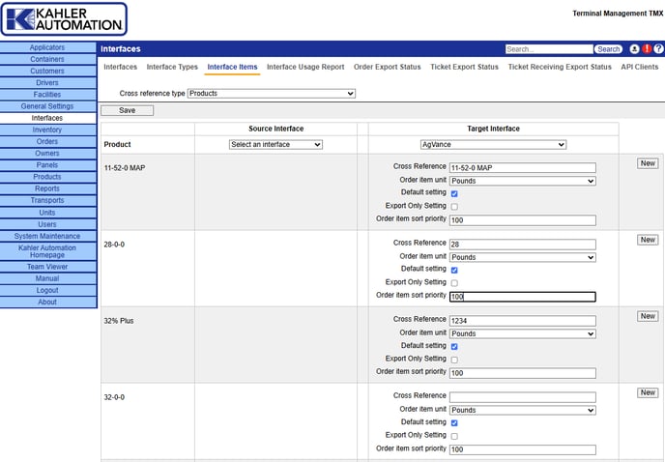Image resolution: width=665 pixels, height=462 pixels.
Task: Open General Settings in the sidebar
Action: pyautogui.click(x=47, y=106)
